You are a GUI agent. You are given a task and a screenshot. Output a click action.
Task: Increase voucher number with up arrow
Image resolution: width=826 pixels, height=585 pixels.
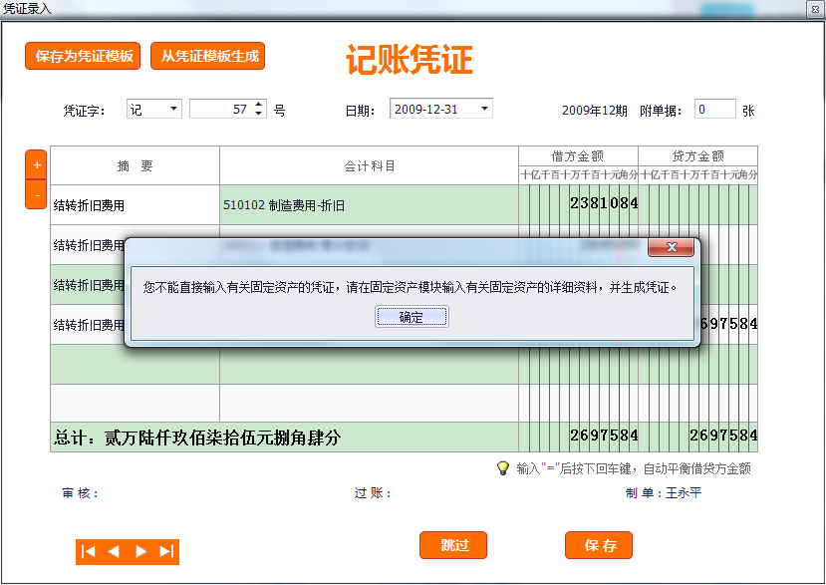tap(259, 105)
